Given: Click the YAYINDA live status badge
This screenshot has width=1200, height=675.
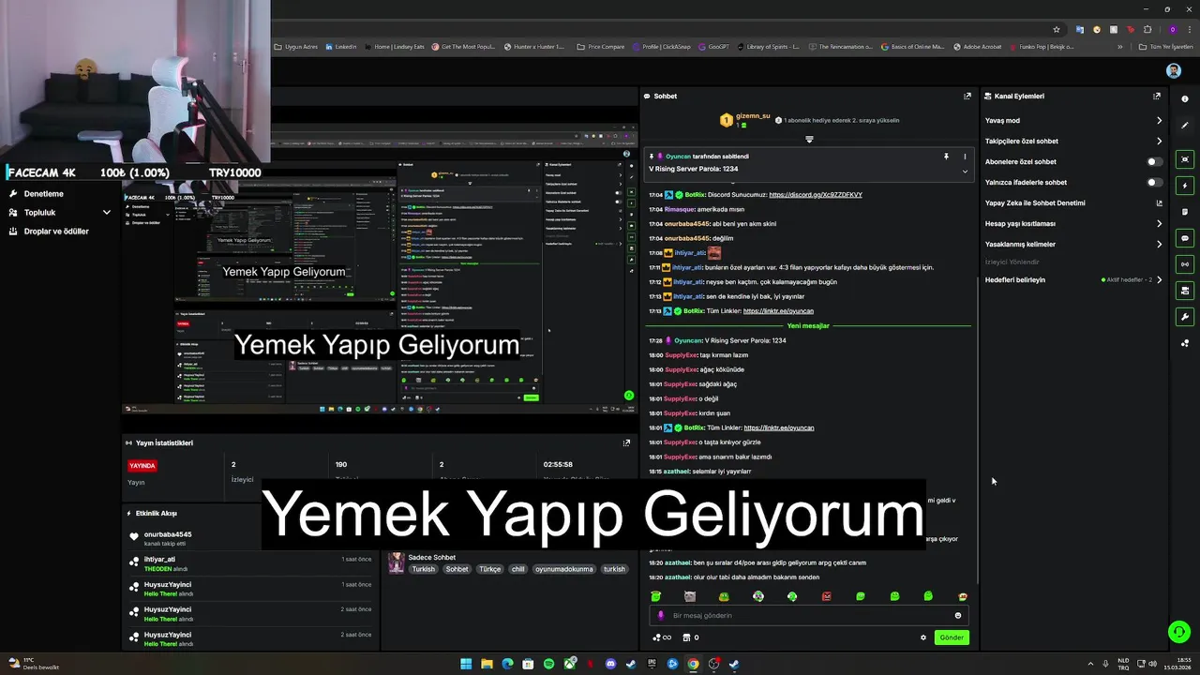Looking at the screenshot, I should 142,466.
